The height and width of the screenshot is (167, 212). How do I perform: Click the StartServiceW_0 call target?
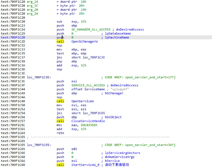(85, 165)
